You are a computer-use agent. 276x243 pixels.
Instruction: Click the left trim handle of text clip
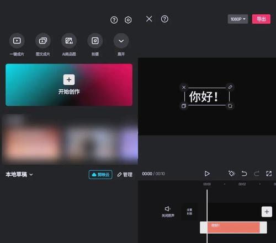coord(204,228)
